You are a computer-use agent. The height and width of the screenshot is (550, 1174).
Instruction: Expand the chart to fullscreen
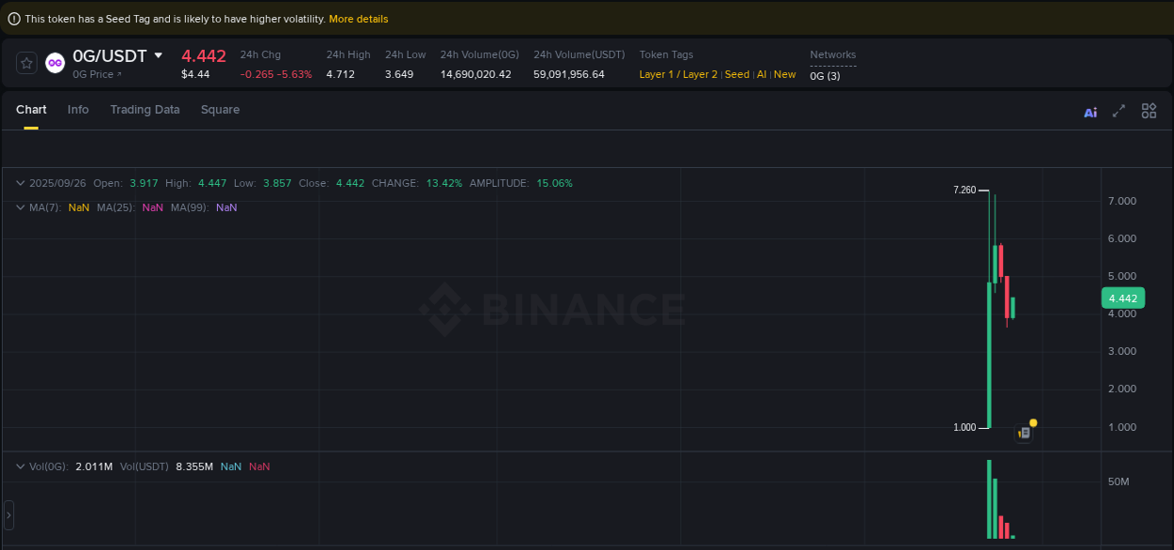click(x=1119, y=110)
